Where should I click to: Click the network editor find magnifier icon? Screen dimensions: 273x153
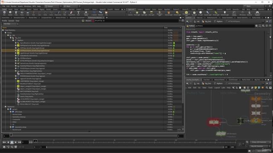pos(267,88)
